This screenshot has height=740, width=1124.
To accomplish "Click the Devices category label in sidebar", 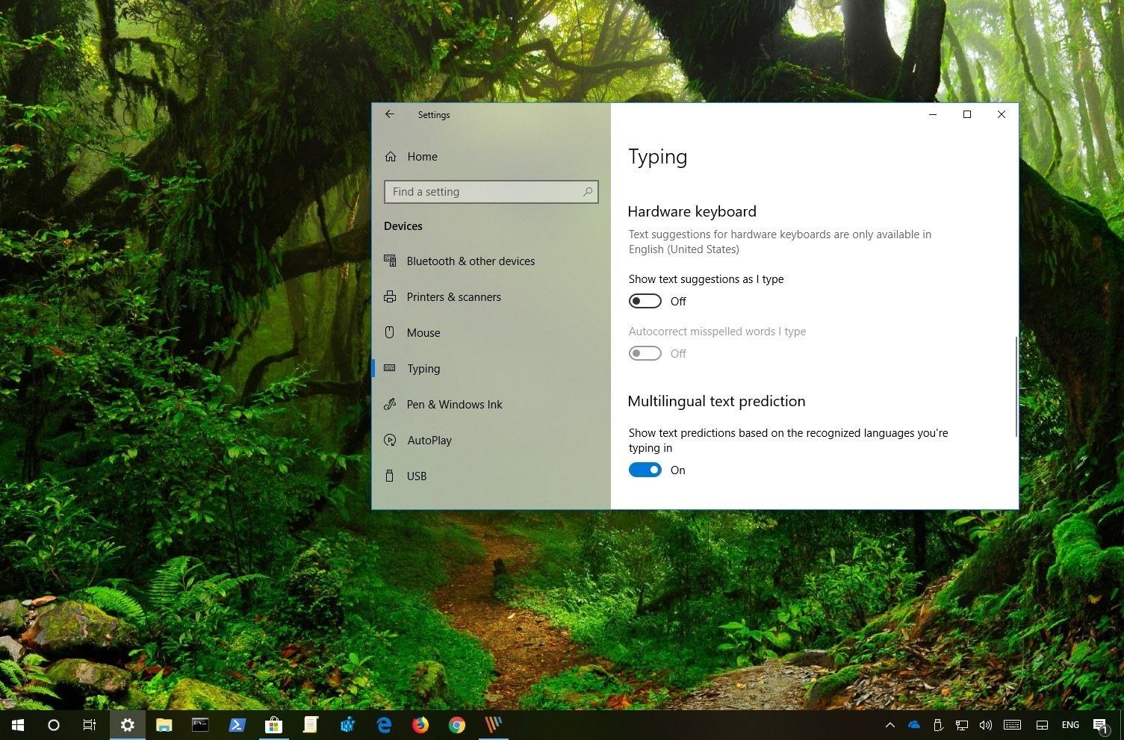I will point(403,226).
